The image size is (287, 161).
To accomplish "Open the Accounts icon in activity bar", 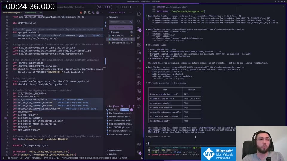I will pos(139,144).
